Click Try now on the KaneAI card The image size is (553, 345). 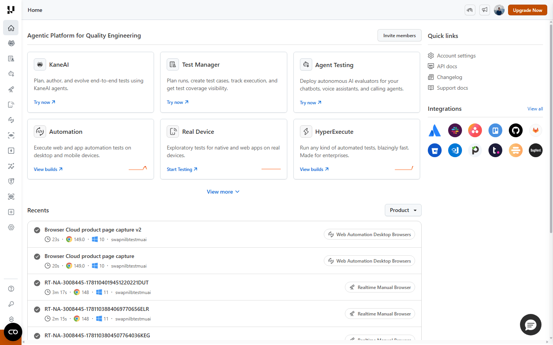pos(45,102)
